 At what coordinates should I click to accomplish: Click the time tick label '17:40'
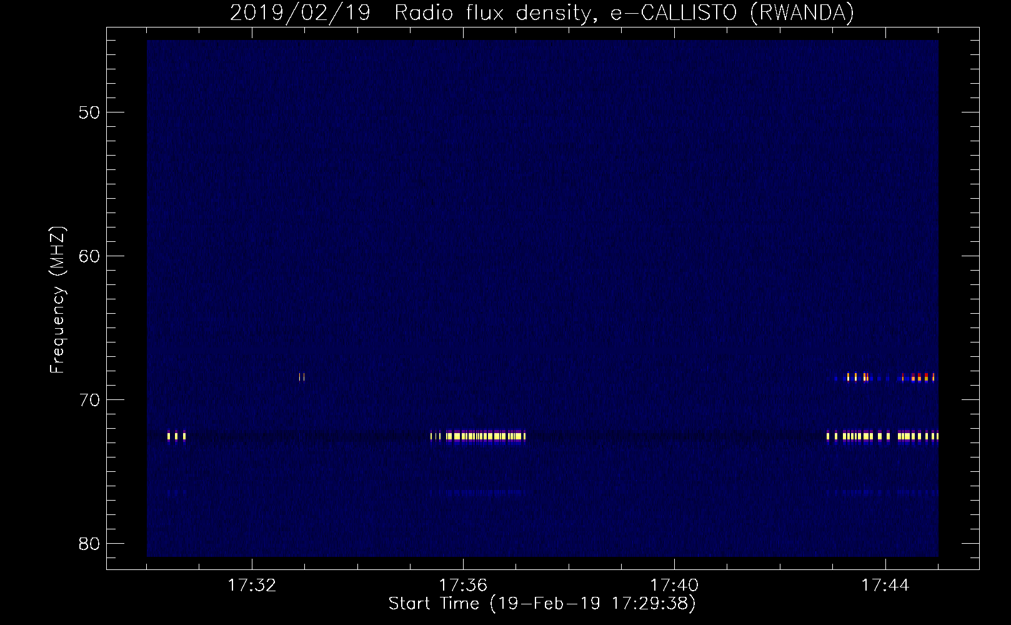pyautogui.click(x=674, y=586)
